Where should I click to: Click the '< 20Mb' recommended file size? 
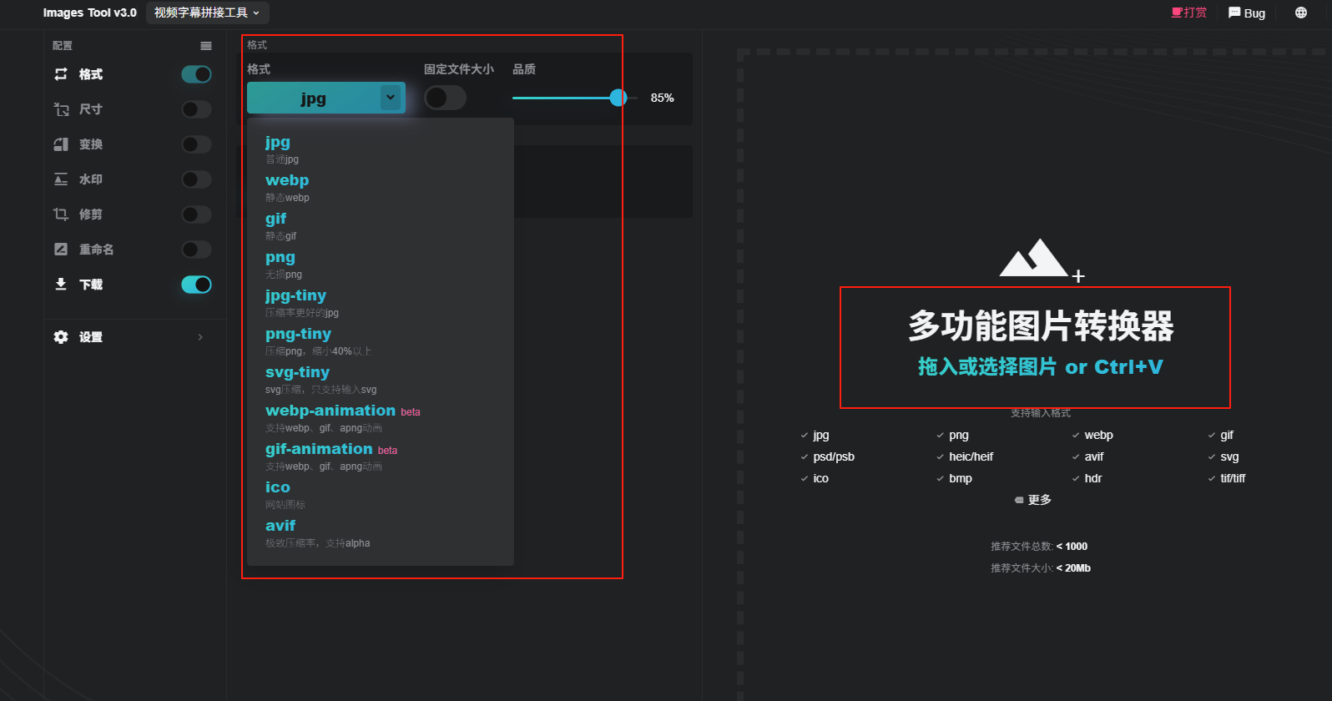pyautogui.click(x=1073, y=568)
